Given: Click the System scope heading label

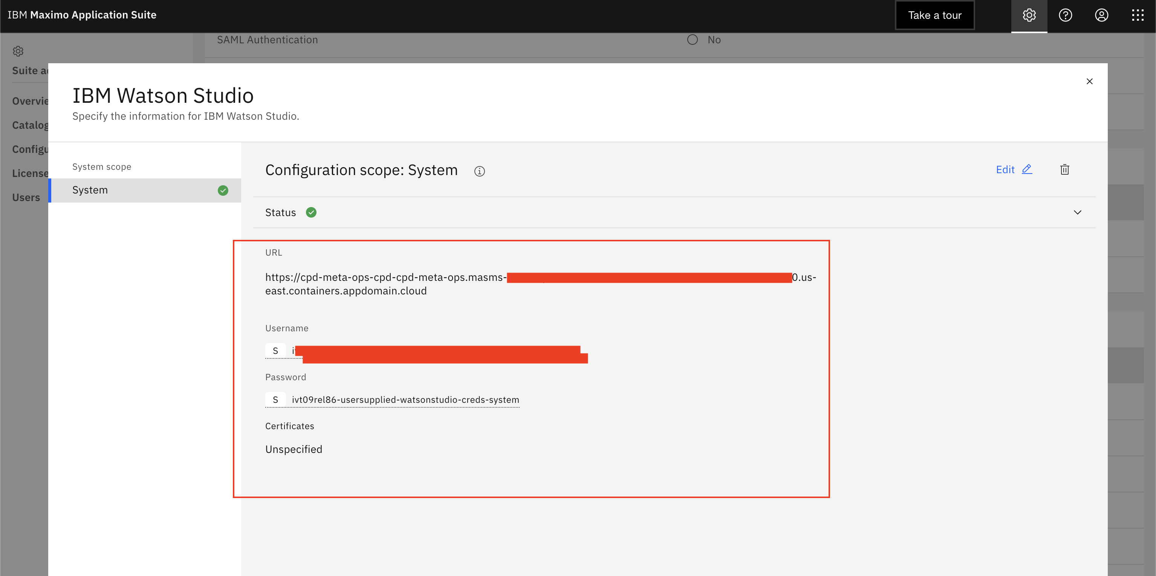Looking at the screenshot, I should [x=102, y=166].
